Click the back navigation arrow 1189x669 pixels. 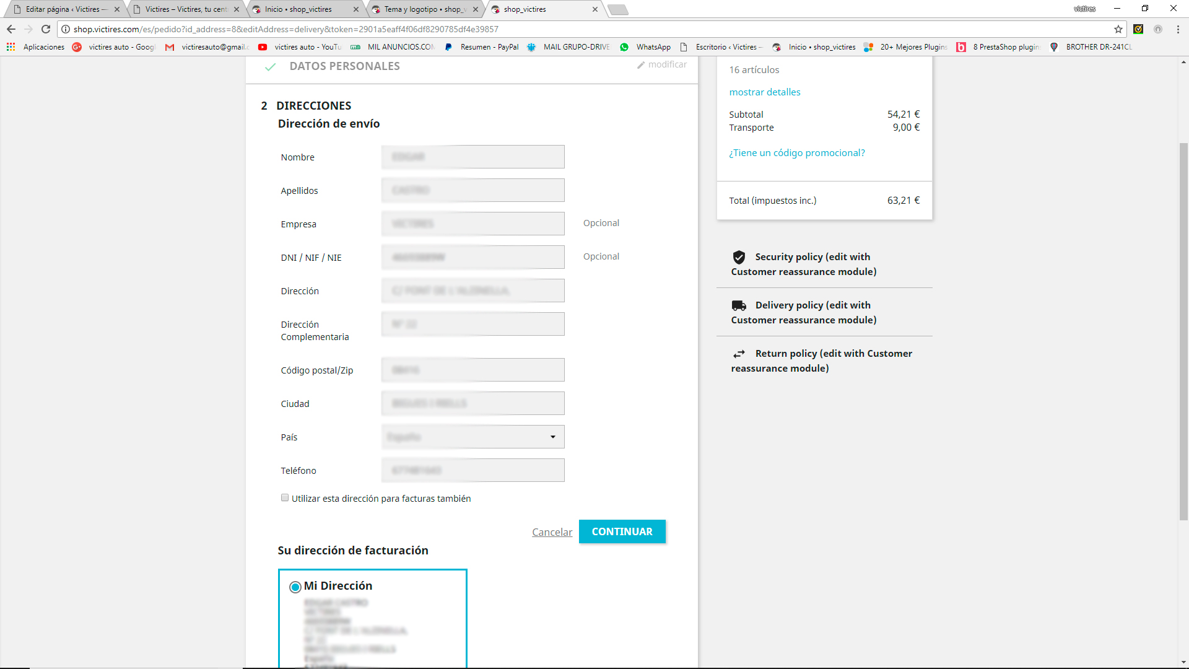[11, 29]
